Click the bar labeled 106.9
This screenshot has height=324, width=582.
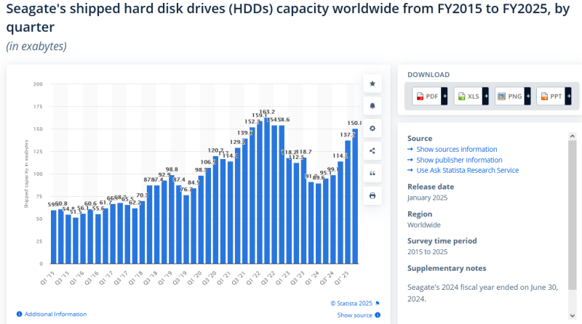(208, 216)
